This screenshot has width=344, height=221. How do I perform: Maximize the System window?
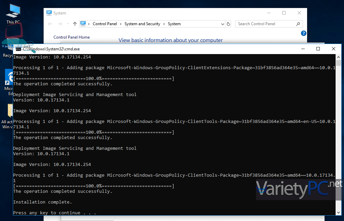click(284, 13)
